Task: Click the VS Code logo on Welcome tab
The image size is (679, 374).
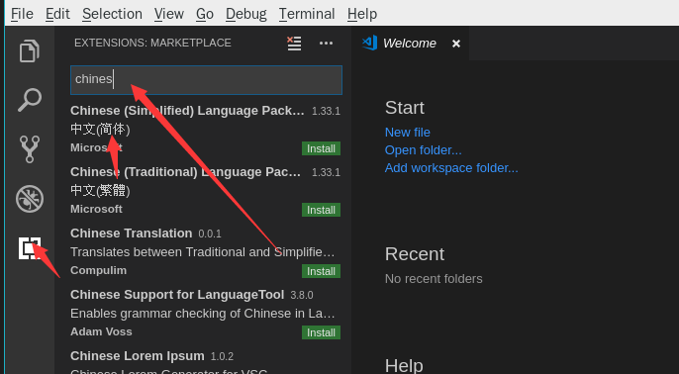Action: click(x=369, y=43)
